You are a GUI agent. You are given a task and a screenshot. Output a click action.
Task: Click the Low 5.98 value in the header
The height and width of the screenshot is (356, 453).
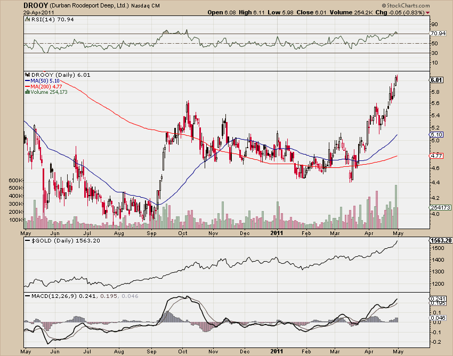[x=280, y=12]
